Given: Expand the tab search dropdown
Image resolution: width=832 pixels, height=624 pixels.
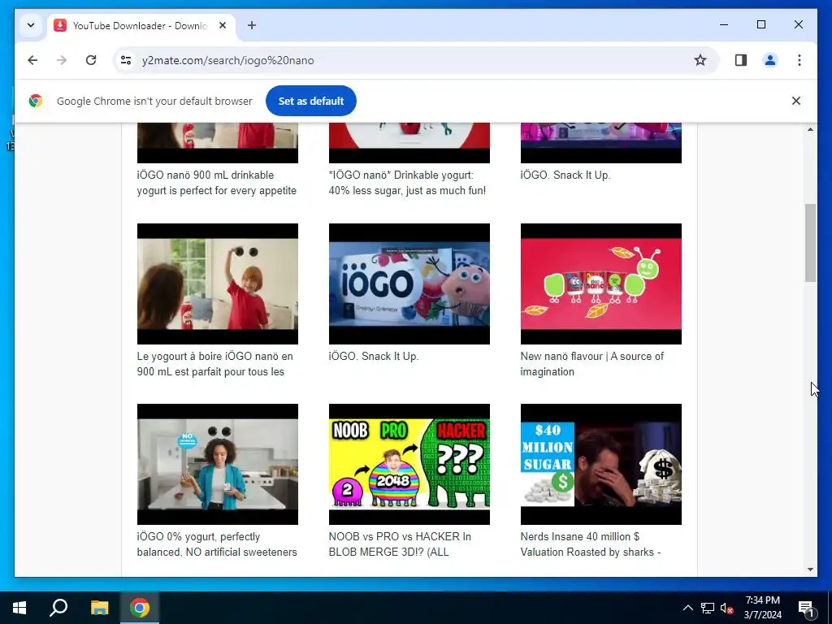Looking at the screenshot, I should pos(31,25).
